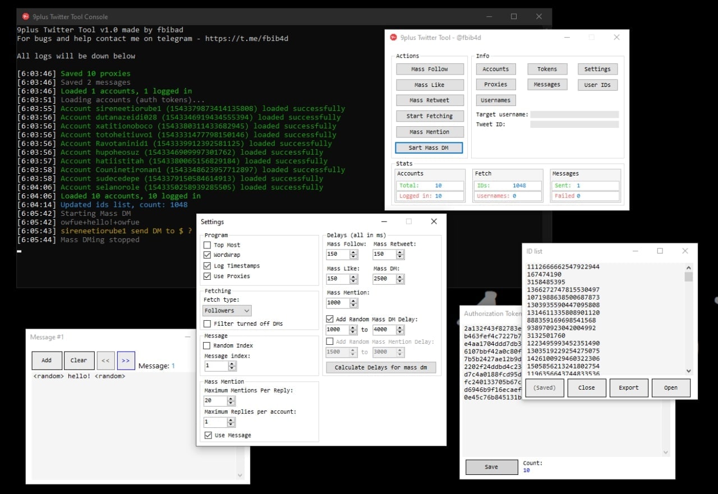Click the Sart Mass DM button
The image size is (718, 494).
point(430,147)
